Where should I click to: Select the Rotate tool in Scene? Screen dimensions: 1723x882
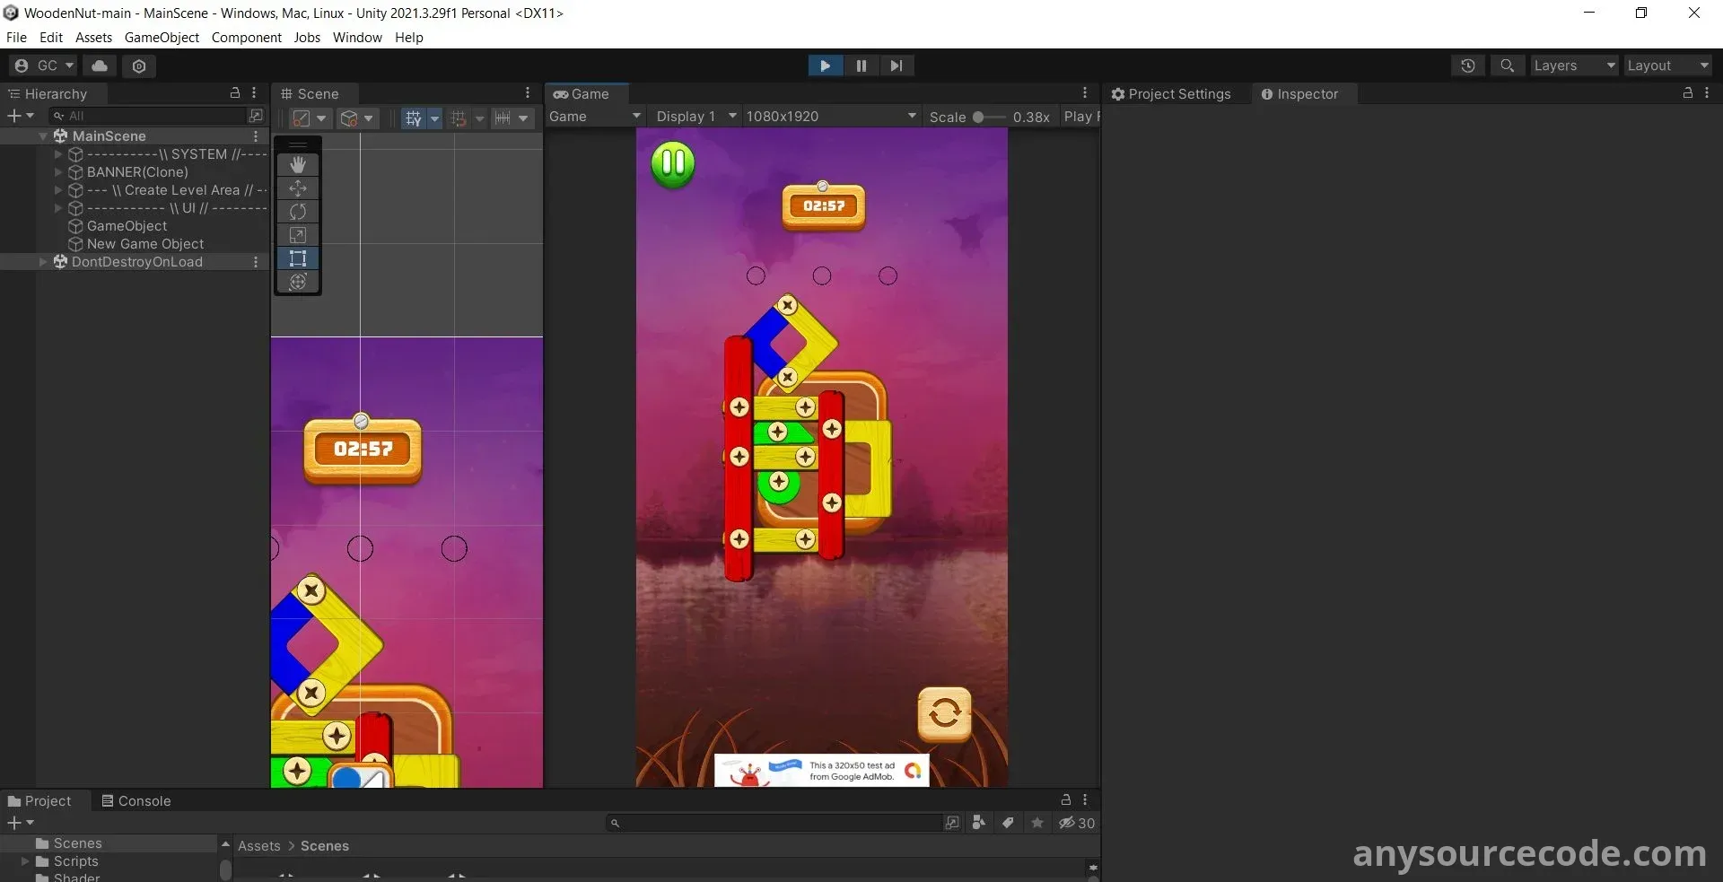(298, 212)
